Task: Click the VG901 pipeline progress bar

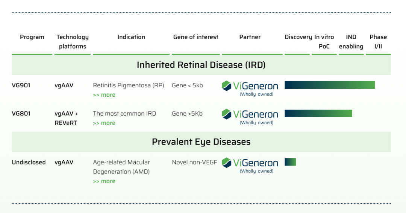Action: point(329,85)
